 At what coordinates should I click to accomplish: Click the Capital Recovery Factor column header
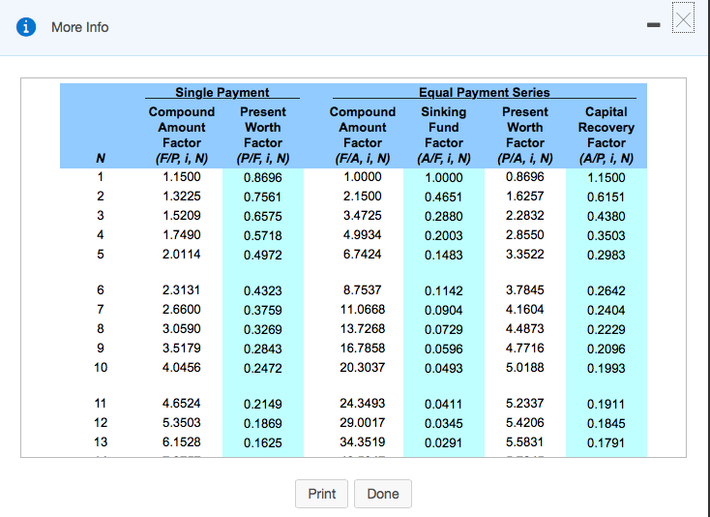606,136
